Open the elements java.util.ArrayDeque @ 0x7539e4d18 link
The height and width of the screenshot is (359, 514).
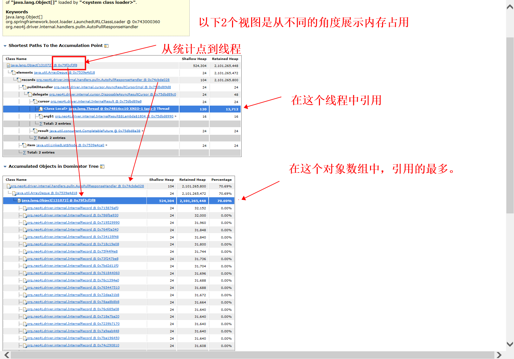coord(64,73)
